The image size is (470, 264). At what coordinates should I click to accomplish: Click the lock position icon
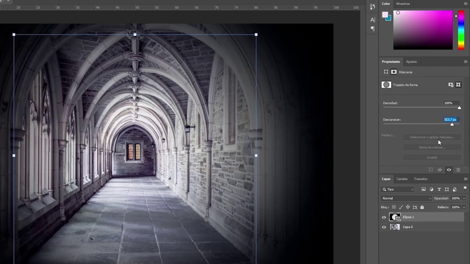408,207
